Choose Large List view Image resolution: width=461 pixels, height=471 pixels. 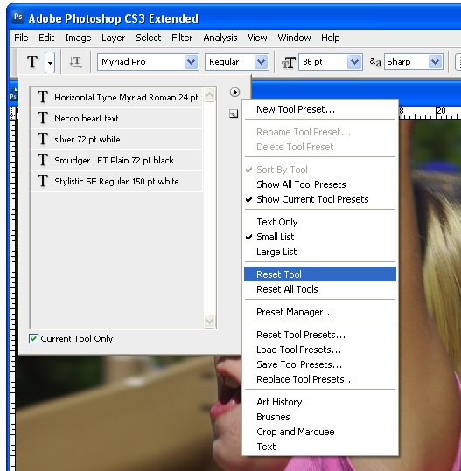click(320, 252)
